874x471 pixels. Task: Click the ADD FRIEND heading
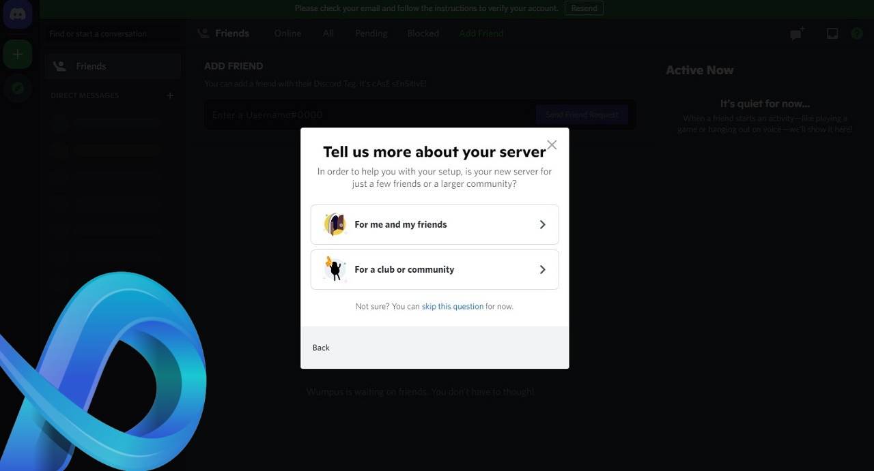(234, 66)
